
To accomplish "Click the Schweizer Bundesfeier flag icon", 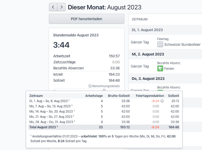I will [160, 44].
